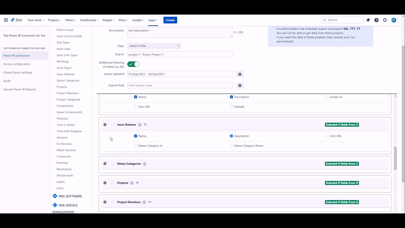Select all Project Members fields checkbox
This screenshot has width=405, height=228.
[x=113, y=202]
